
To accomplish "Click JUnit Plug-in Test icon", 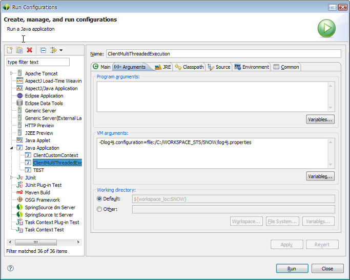I will 20,185.
